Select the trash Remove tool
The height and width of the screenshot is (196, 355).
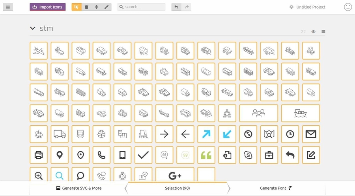(x=86, y=7)
